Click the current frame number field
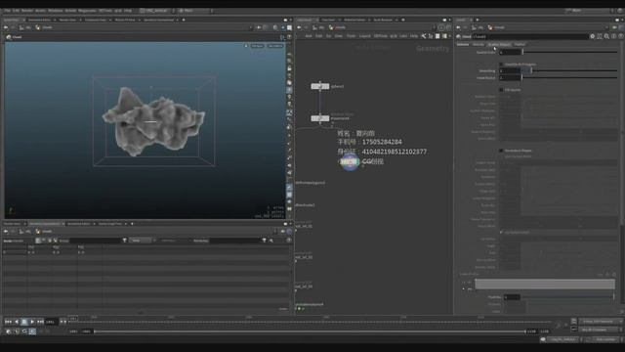Image resolution: width=625 pixels, height=352 pixels. [52, 322]
